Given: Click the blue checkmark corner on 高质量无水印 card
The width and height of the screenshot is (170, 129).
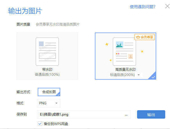Looking at the screenshot, I should pyautogui.click(x=153, y=77).
